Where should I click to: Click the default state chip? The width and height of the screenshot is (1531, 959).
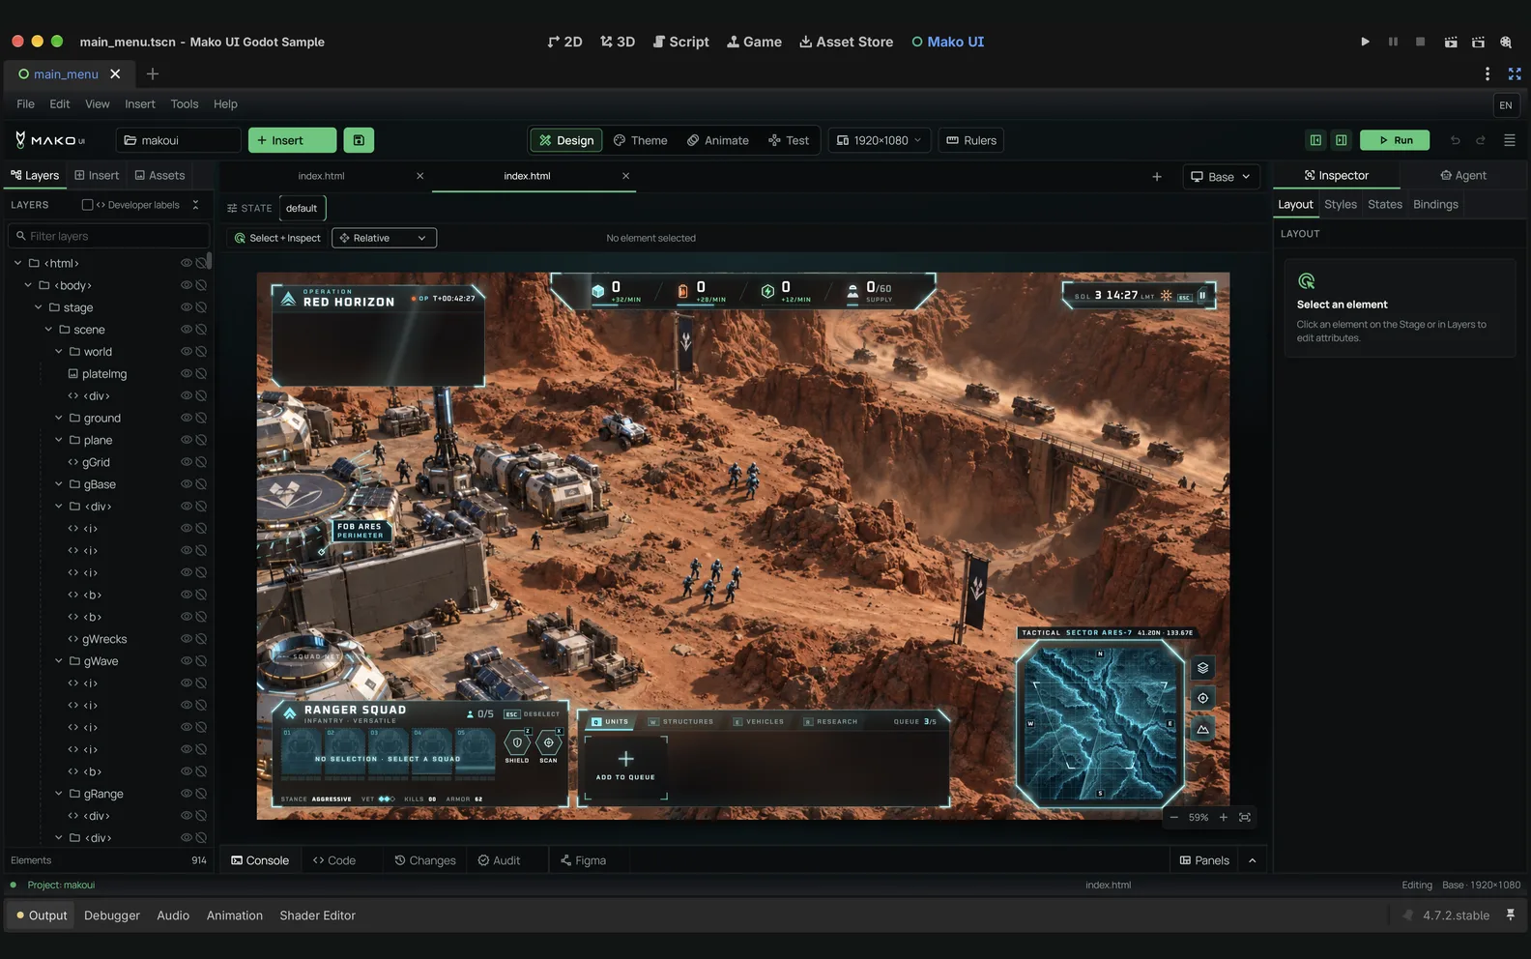click(302, 208)
